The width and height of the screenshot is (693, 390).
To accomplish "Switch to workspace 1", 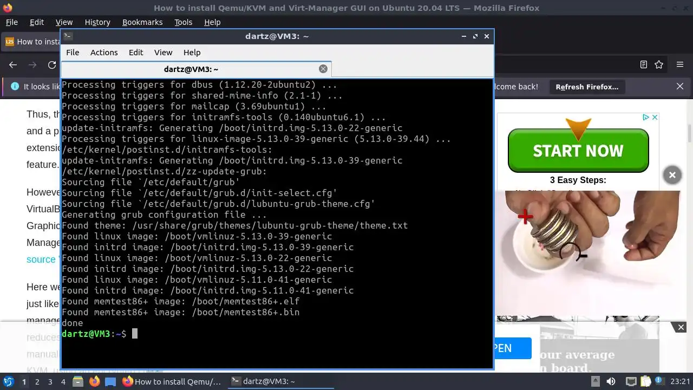I will [x=24, y=382].
